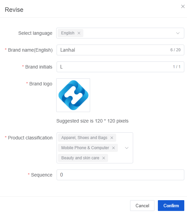Open the Select language combo box
The width and height of the screenshot is (187, 214).
click(120, 33)
